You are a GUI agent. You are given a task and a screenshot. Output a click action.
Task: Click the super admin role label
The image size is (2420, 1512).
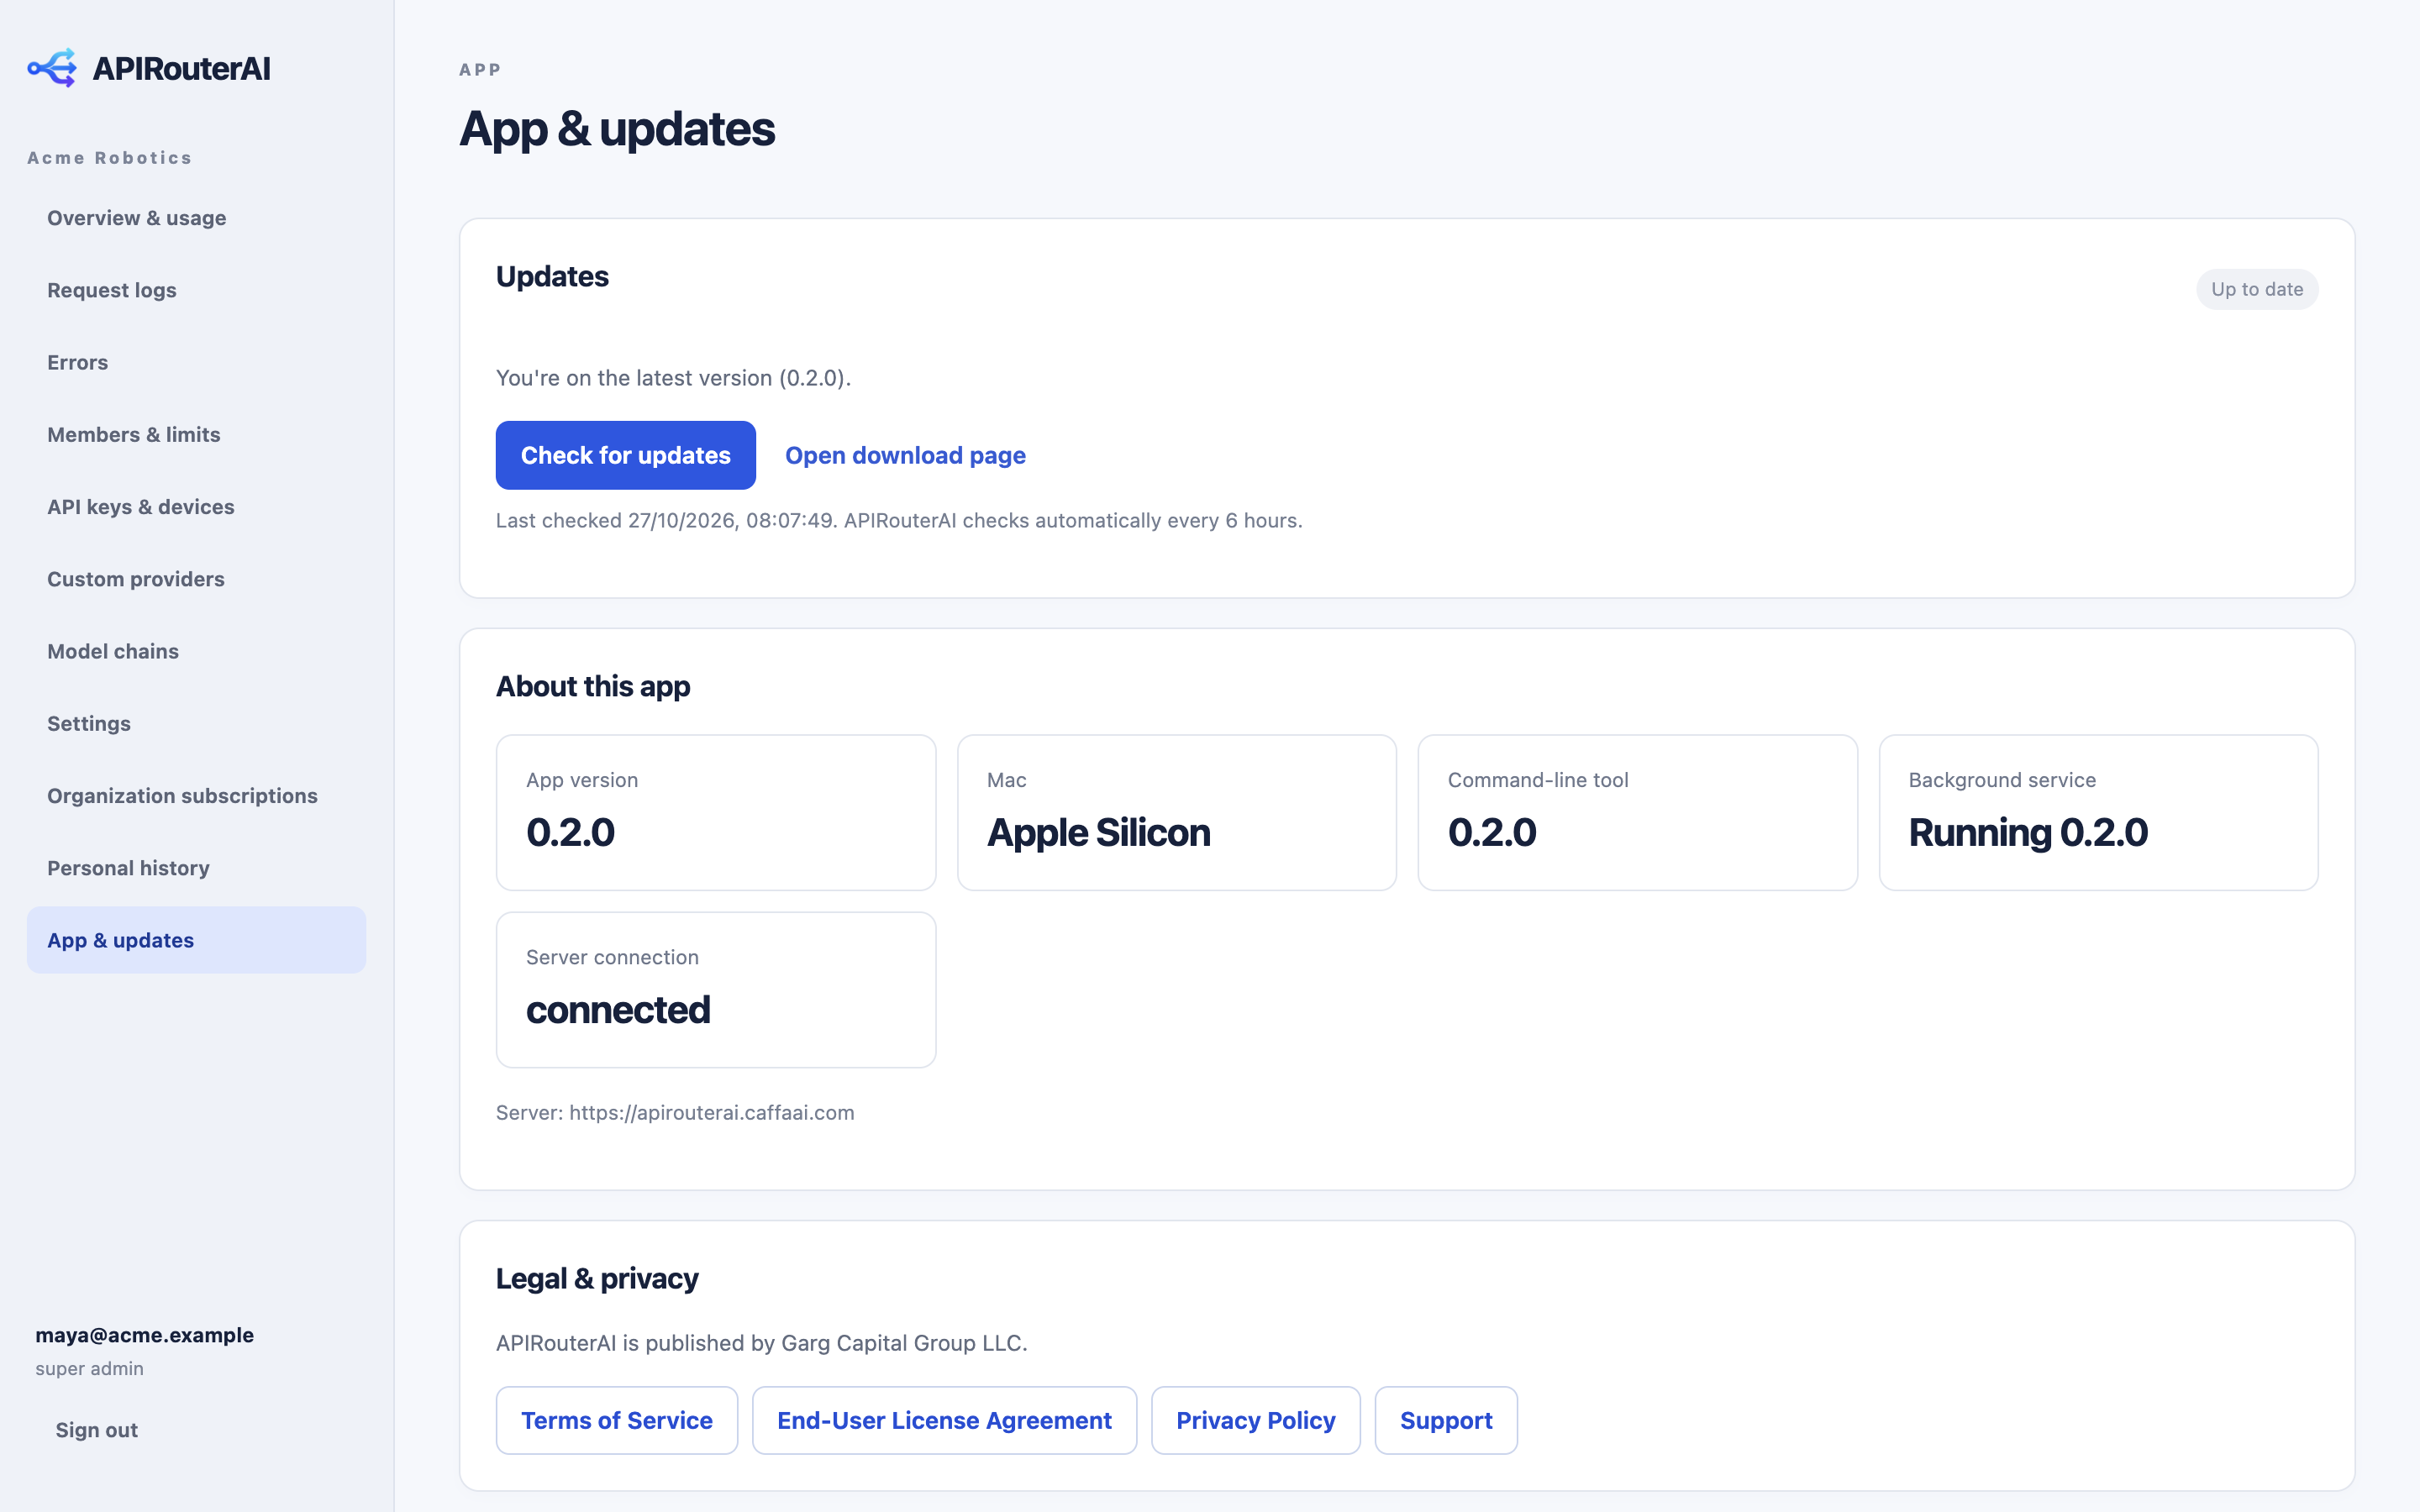(90, 1369)
